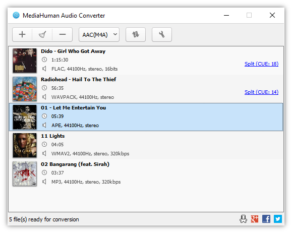
Task: Open the Twitter share icon
Action: 278,219
